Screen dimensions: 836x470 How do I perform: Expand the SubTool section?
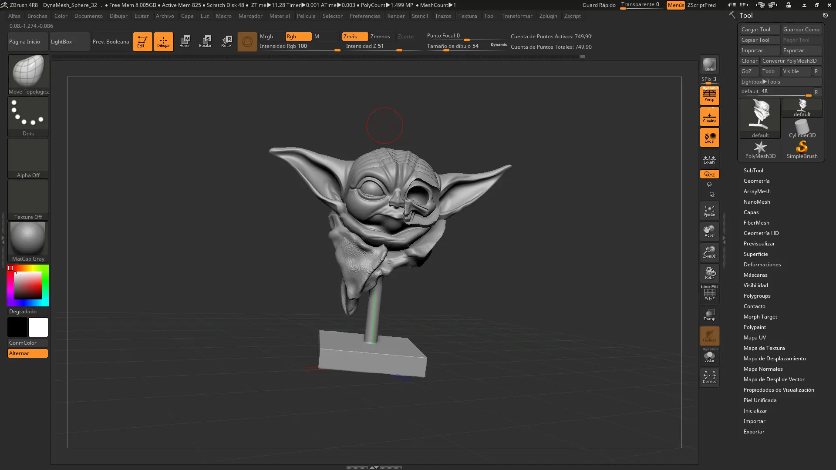[753, 171]
